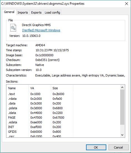Viewport: 131px width, 153px height.
Task: Click the subsystem version value 10.0
Action: (39, 70)
